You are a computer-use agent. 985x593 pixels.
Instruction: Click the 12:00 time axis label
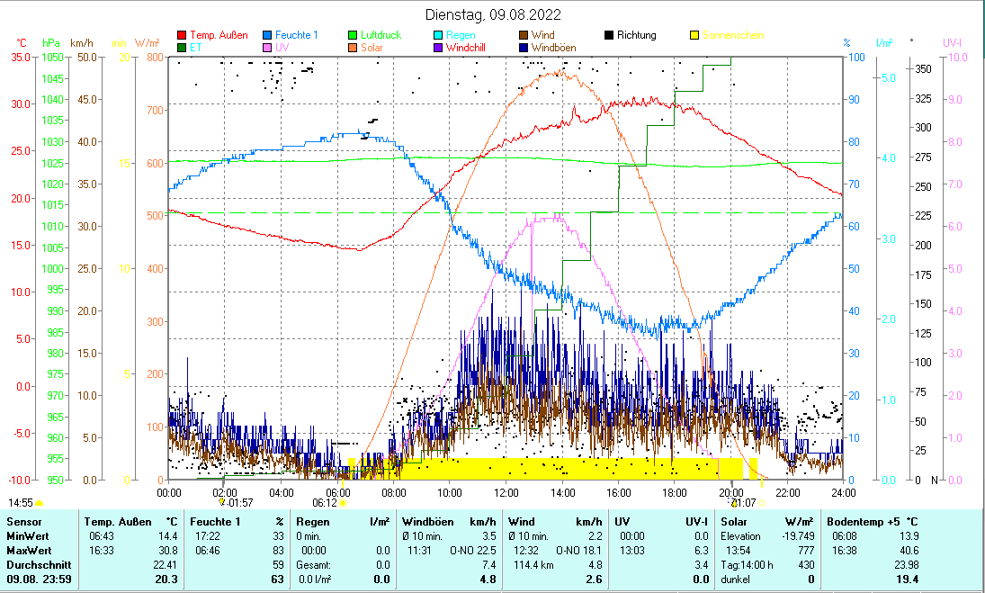click(506, 493)
